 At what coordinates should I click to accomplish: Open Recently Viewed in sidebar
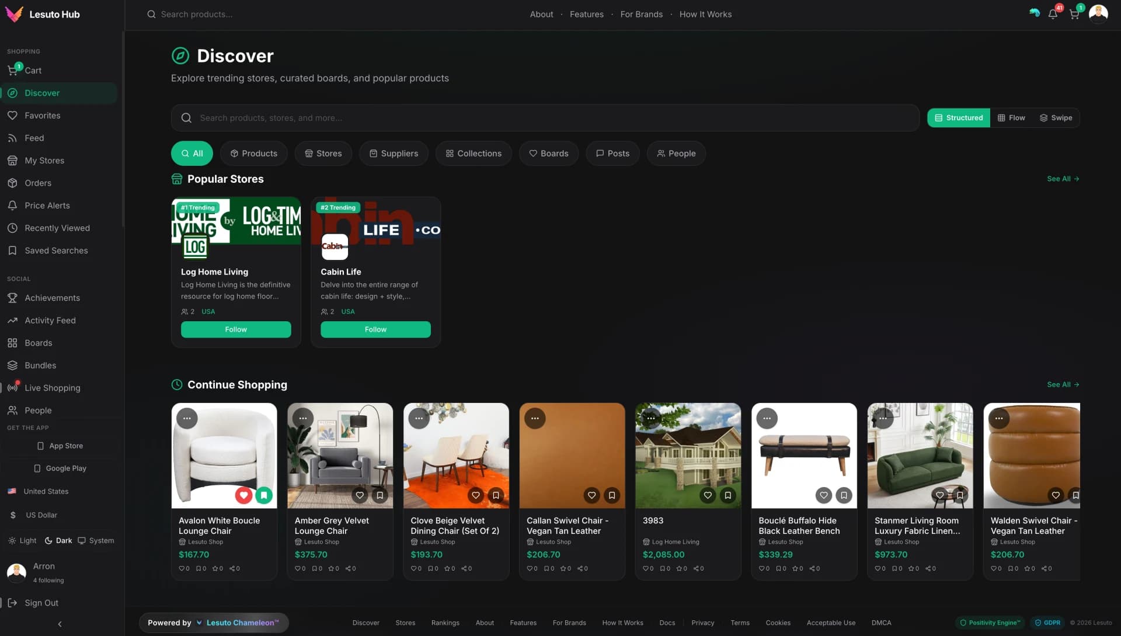point(58,228)
